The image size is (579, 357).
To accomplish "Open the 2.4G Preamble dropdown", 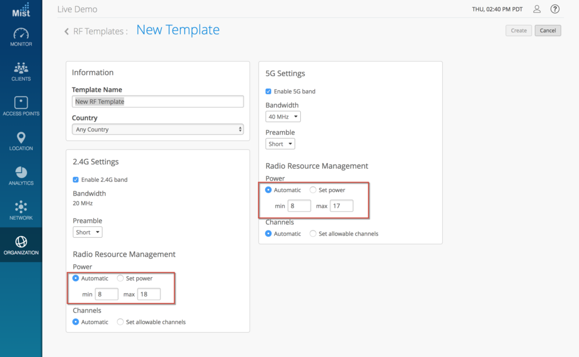I will (x=88, y=232).
